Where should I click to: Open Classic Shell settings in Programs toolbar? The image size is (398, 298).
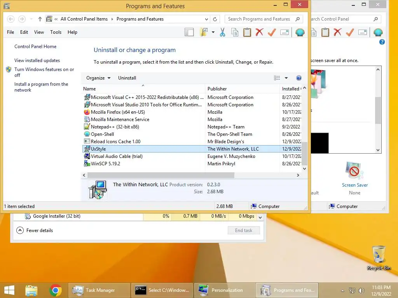pyautogui.click(x=300, y=32)
